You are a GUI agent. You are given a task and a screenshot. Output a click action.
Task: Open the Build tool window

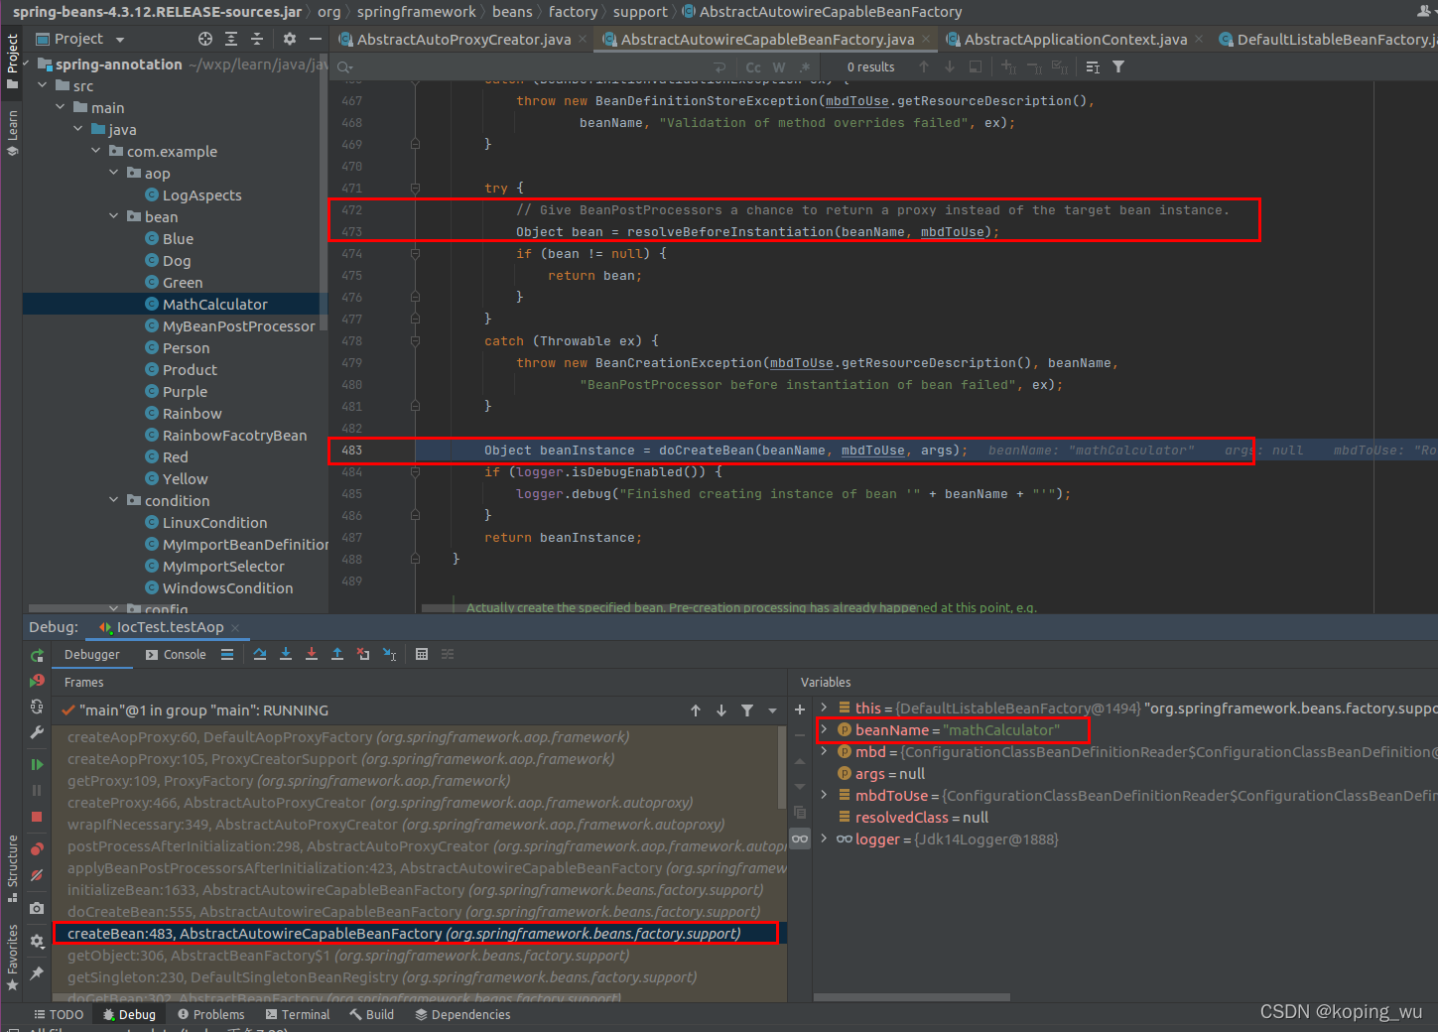pyautogui.click(x=371, y=1014)
